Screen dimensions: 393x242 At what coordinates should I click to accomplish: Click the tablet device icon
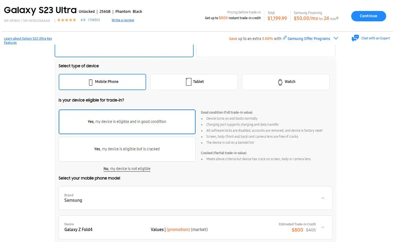188,82
